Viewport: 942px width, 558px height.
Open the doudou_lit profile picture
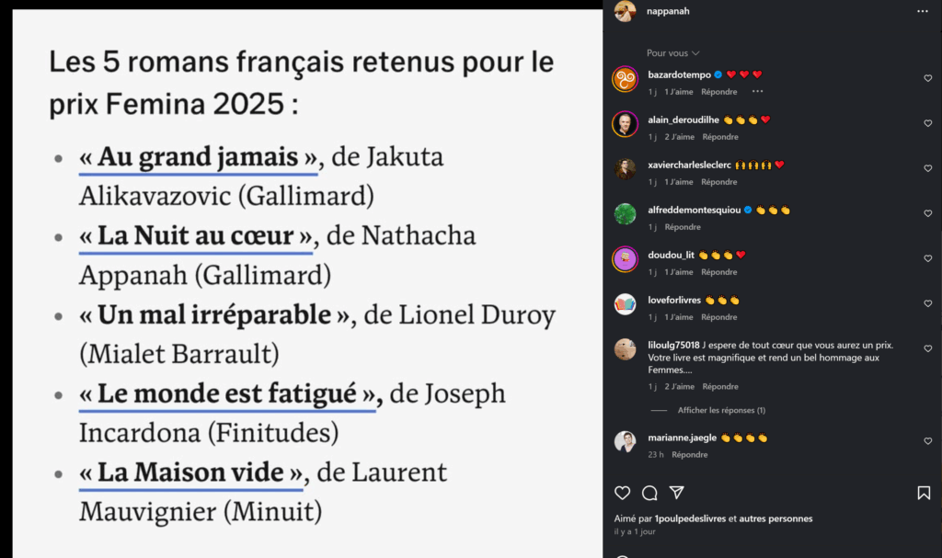click(x=625, y=259)
